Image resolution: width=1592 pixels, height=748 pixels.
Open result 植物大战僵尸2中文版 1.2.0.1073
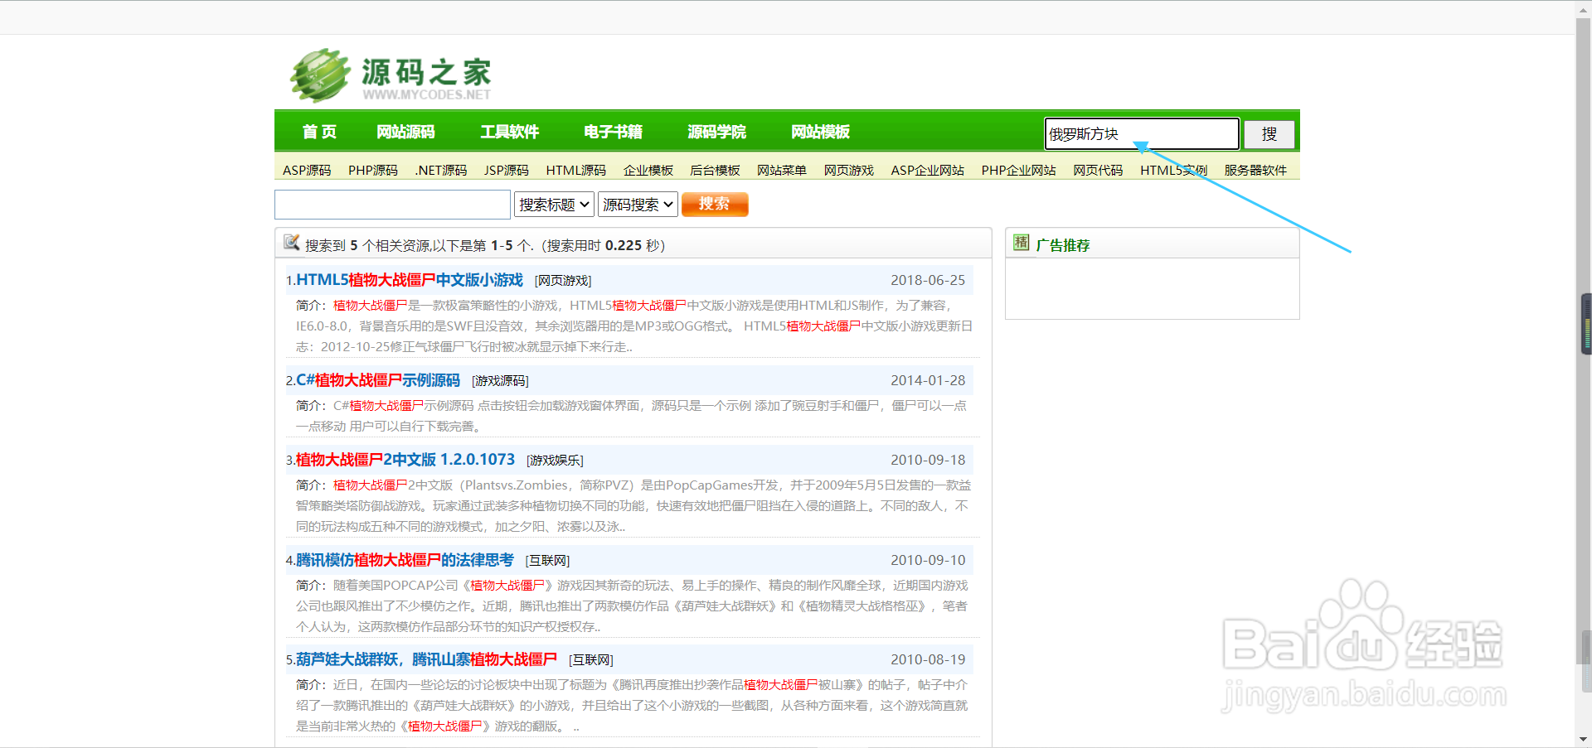405,460
